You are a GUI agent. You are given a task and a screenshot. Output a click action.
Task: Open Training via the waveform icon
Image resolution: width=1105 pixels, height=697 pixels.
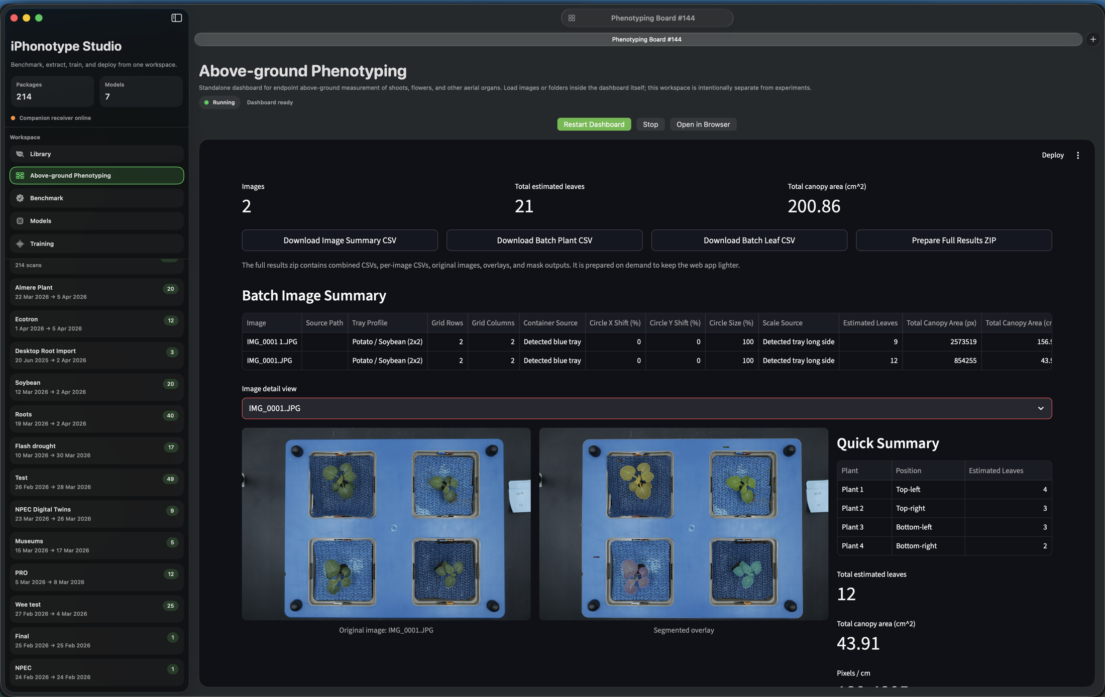point(19,244)
